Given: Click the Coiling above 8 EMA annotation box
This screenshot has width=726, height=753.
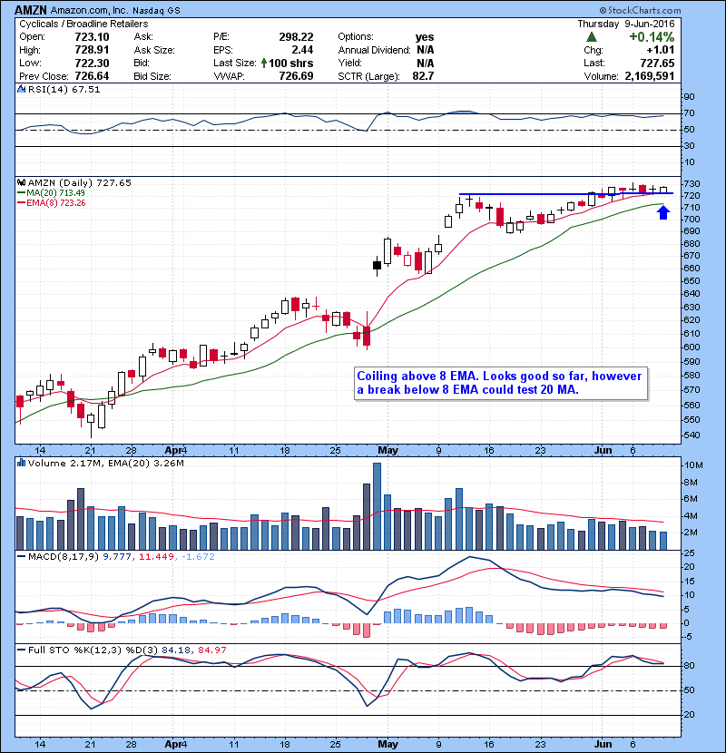Looking at the screenshot, I should [x=501, y=383].
